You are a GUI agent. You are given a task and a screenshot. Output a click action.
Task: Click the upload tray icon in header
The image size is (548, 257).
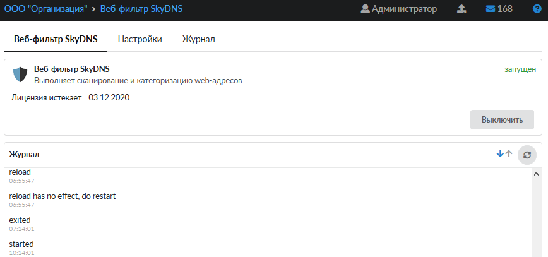point(462,9)
